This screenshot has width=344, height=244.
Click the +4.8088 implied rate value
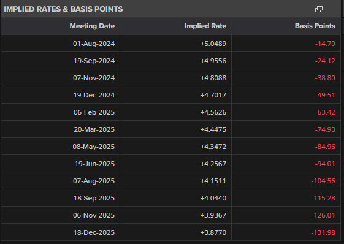click(213, 78)
